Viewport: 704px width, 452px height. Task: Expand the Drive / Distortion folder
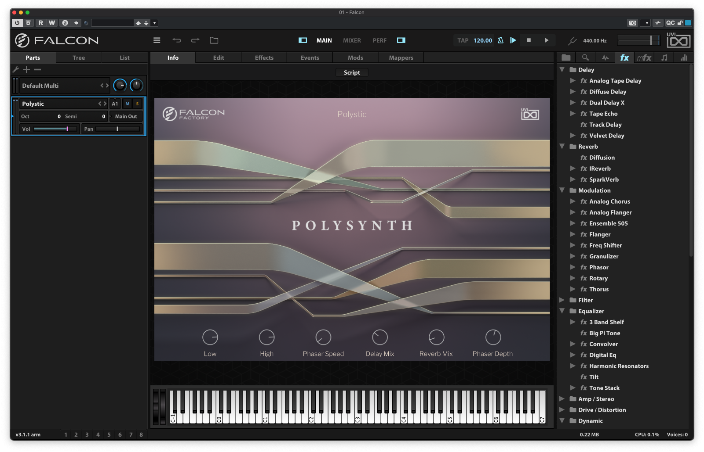(x=562, y=409)
